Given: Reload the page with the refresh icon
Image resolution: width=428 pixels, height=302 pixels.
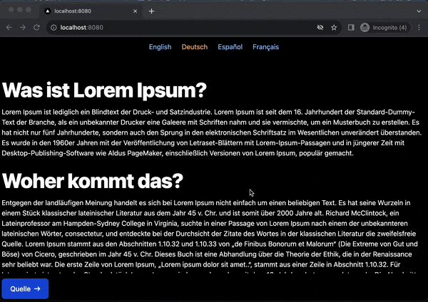Looking at the screenshot, I should click(x=37, y=28).
